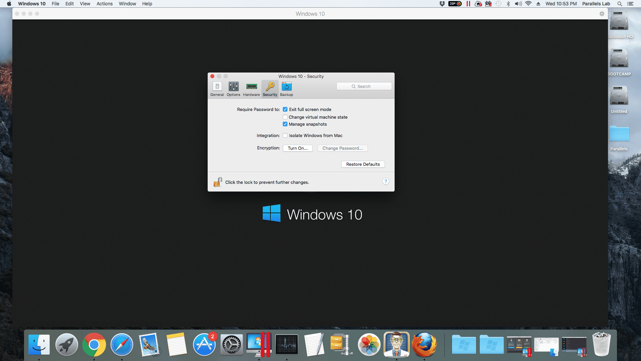Open Finder from the Dock
This screenshot has width=641, height=361.
click(x=39, y=344)
